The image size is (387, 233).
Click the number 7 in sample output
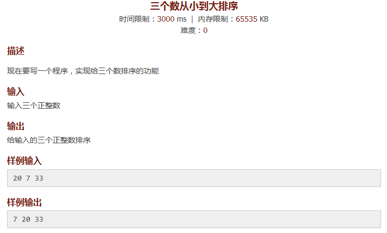(x=15, y=219)
